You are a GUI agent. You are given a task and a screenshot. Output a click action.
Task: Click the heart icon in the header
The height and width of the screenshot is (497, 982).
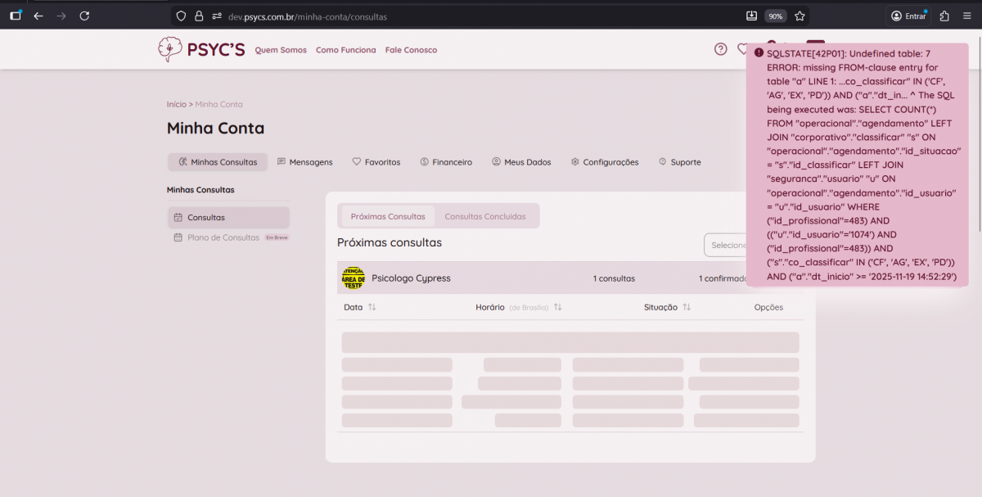pos(741,49)
